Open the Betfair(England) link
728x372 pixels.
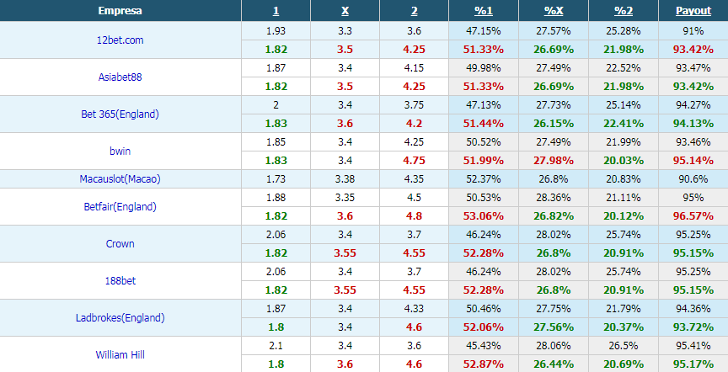point(120,207)
